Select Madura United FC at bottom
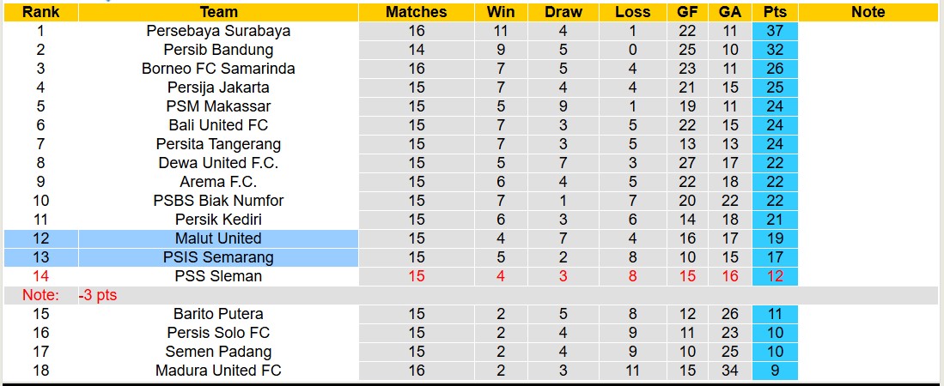This screenshot has width=944, height=386. 218,371
